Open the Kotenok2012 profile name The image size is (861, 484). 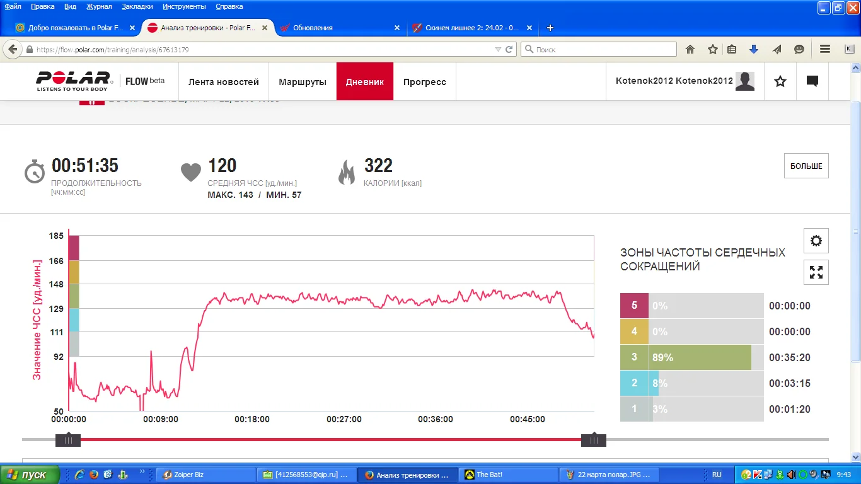coord(674,81)
